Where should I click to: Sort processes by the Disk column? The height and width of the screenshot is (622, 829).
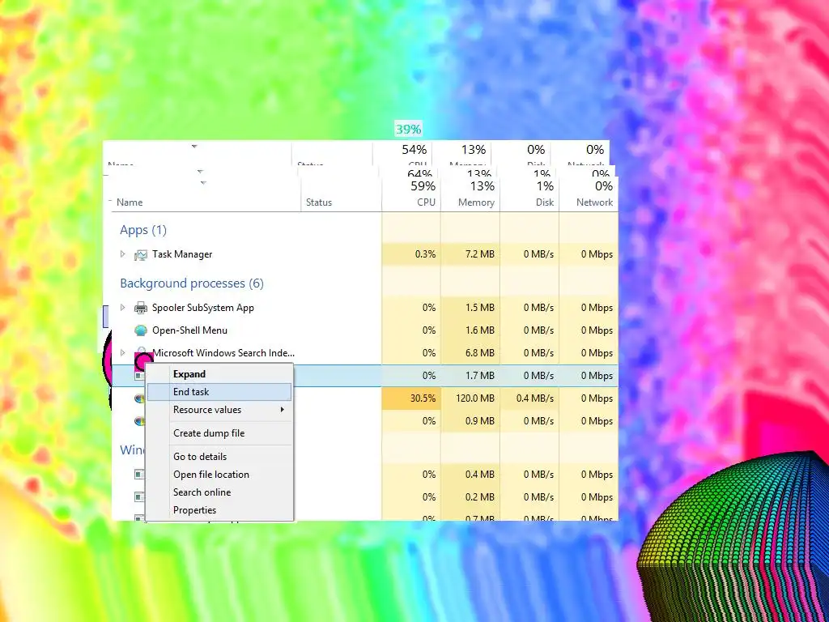[529, 194]
